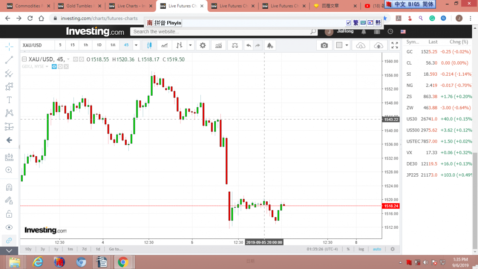Toggle percentage scale button
Image resolution: width=478 pixels, height=269 pixels.
[348, 249]
